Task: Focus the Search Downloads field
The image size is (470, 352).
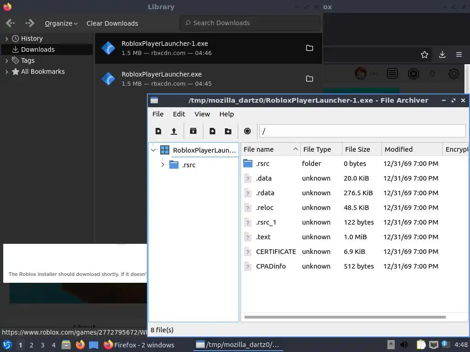Action: (250, 23)
